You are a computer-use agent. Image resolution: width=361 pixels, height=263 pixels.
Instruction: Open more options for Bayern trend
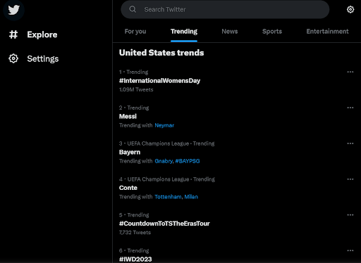click(x=350, y=143)
